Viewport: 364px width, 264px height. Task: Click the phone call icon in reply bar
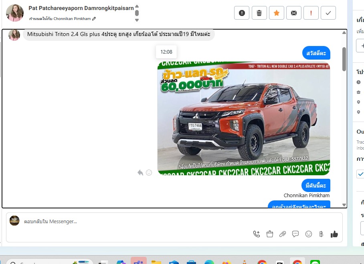click(257, 234)
